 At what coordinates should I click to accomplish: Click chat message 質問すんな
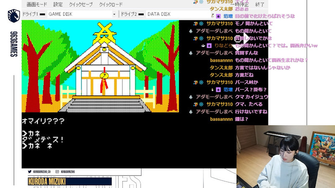point(247,53)
